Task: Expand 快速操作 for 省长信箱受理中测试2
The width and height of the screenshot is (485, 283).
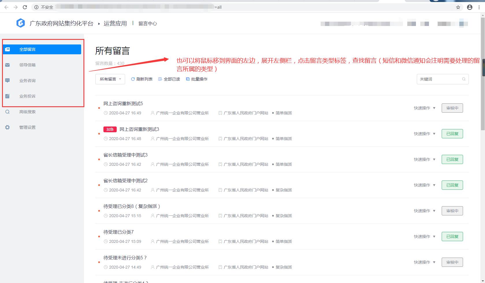Action: [x=425, y=185]
